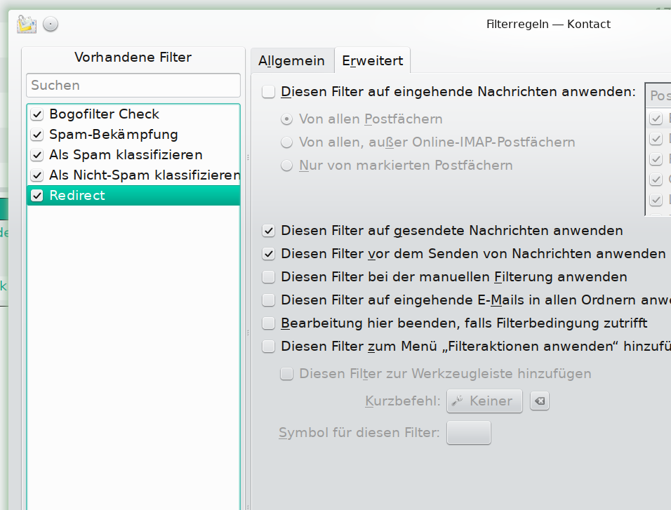This screenshot has height=510, width=671.
Task: Check add filter to Filteraktionen anwenden menu
Action: tap(268, 346)
